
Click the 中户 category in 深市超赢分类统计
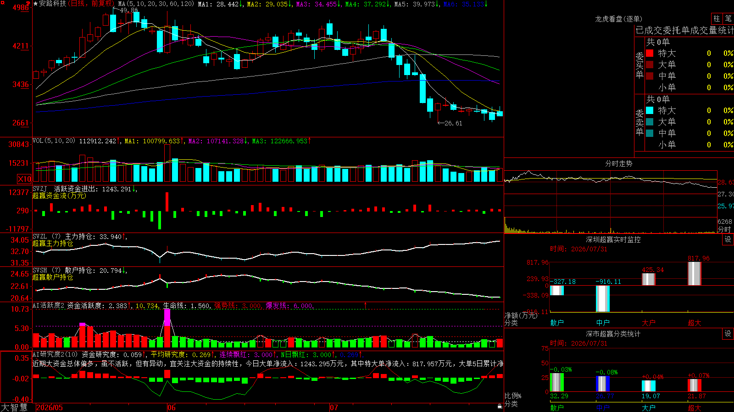tap(603, 407)
